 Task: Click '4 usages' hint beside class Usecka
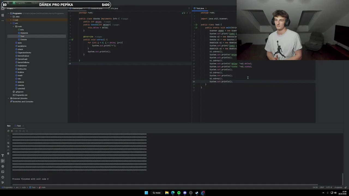tap(125, 19)
